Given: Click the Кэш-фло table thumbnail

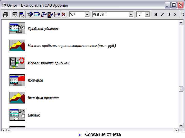Looking at the screenshot, I should point(17,80).
